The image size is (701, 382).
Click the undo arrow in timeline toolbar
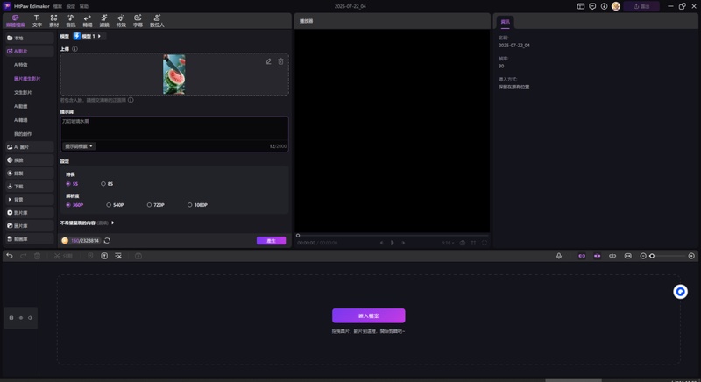click(x=10, y=256)
